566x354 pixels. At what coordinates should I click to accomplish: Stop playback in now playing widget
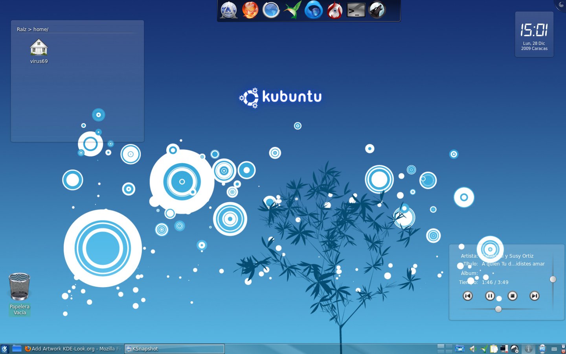(513, 296)
